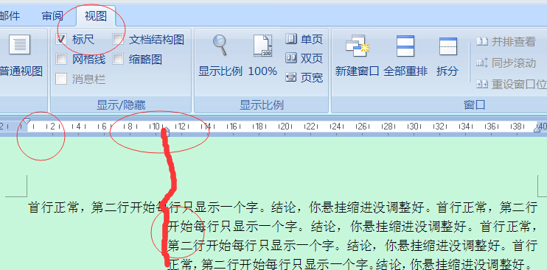Select 单页 one page view
The image size is (547, 270).
pyautogui.click(x=304, y=39)
